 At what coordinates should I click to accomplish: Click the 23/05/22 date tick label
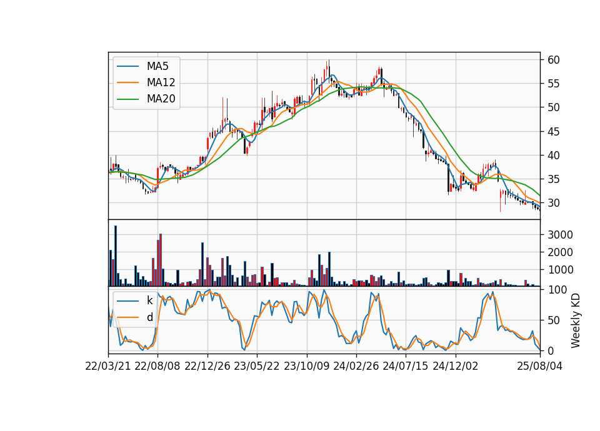click(x=257, y=366)
